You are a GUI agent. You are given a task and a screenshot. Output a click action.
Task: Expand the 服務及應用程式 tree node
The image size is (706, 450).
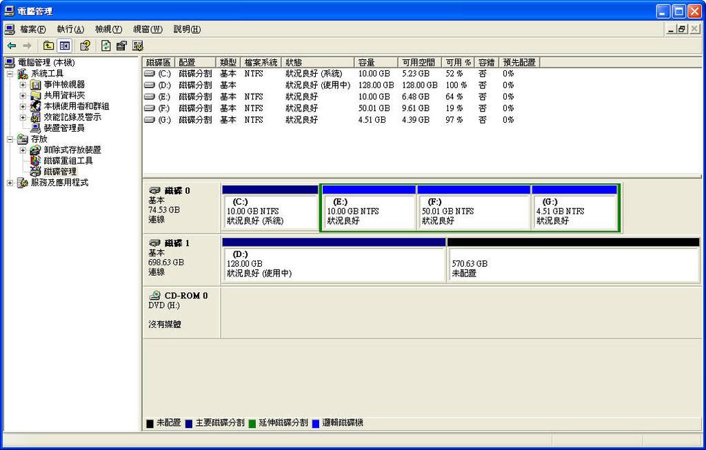coord(10,183)
